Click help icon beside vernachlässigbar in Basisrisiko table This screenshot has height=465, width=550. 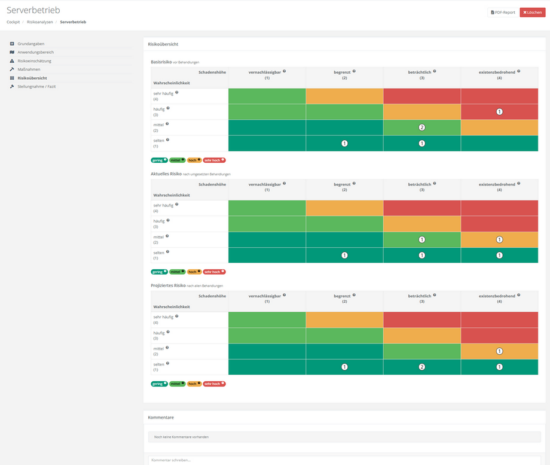[284, 71]
